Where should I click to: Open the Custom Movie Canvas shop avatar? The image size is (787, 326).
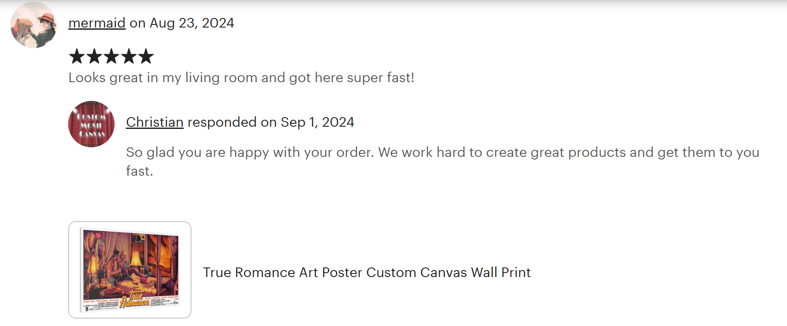coord(91,124)
